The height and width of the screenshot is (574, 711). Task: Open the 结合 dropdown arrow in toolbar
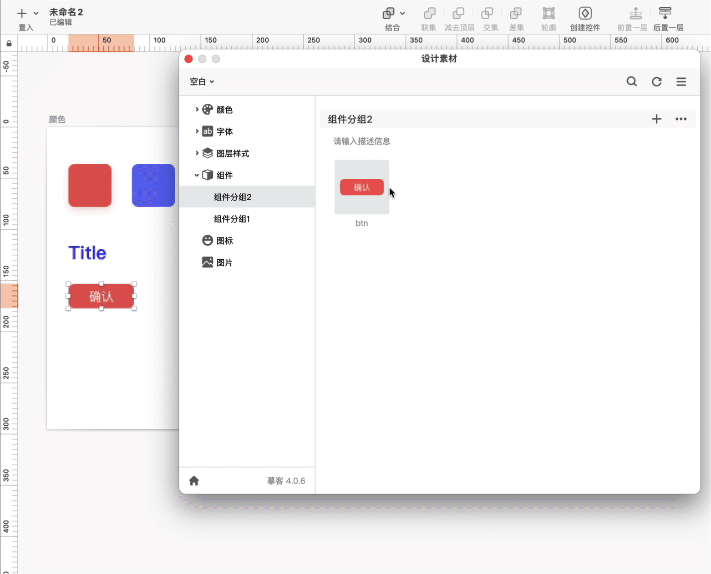[402, 14]
